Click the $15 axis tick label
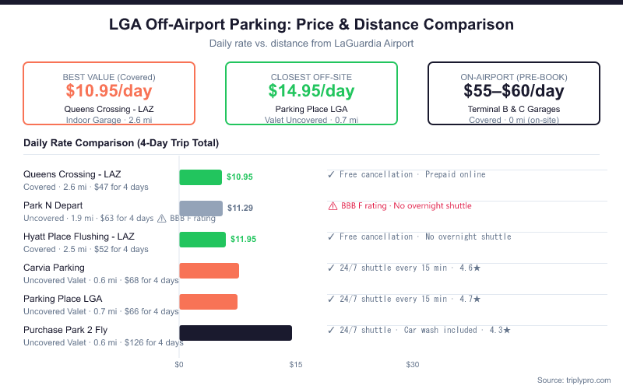The height and width of the screenshot is (389, 623). (296, 364)
